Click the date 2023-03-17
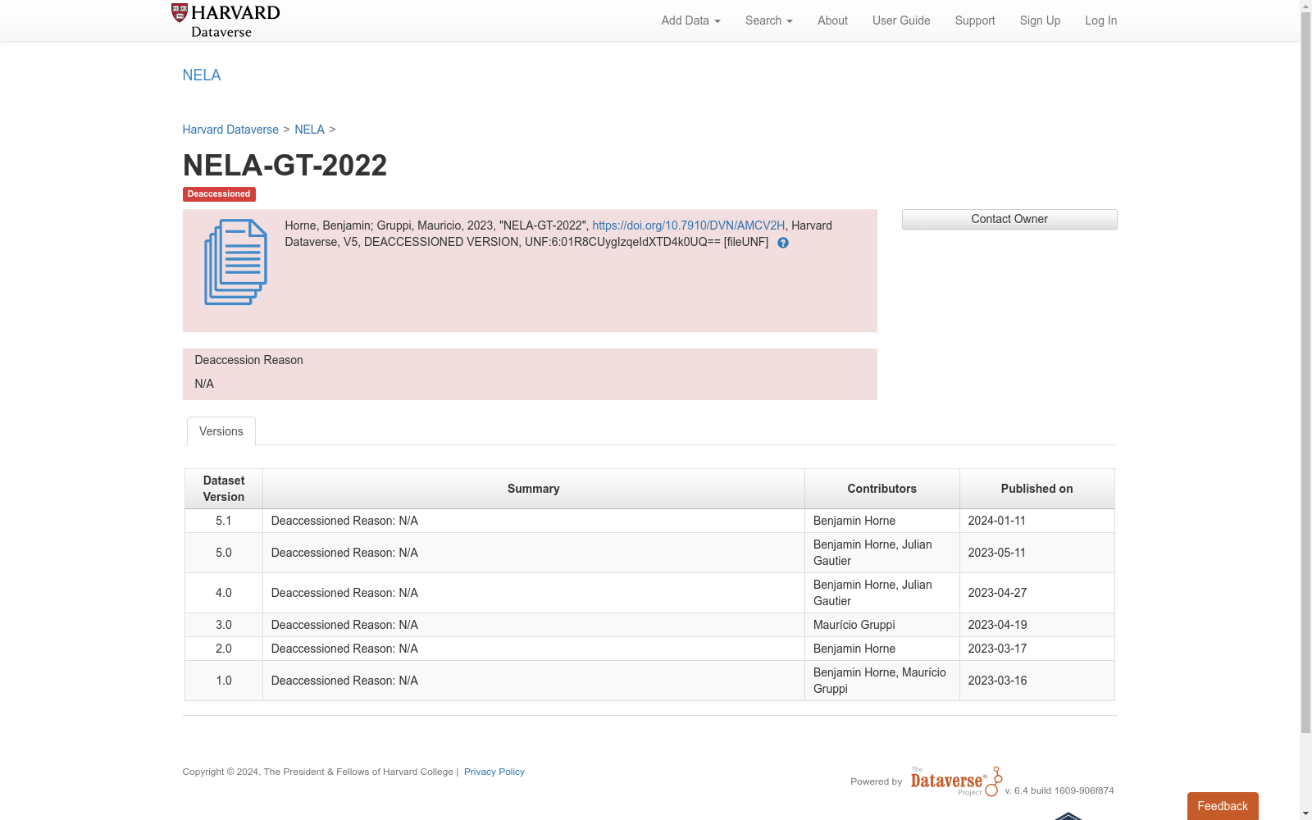Image resolution: width=1312 pixels, height=820 pixels. (x=997, y=649)
